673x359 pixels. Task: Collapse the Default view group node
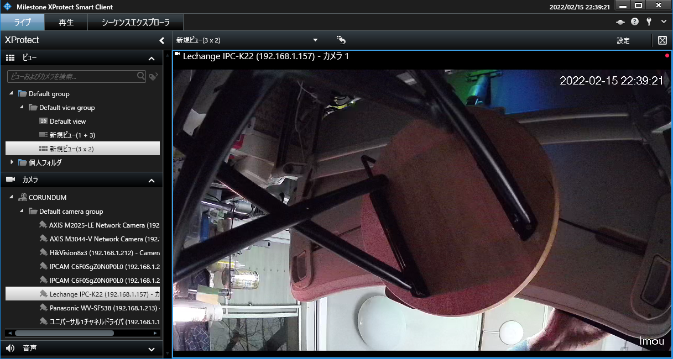coord(22,108)
